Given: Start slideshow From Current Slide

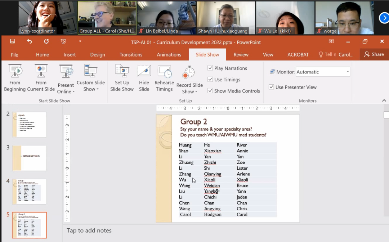Looking at the screenshot, I should pyautogui.click(x=41, y=77).
